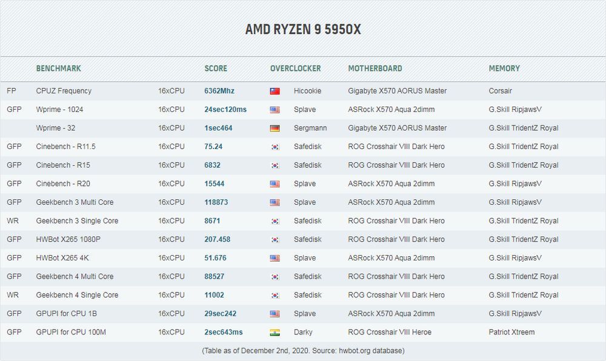Viewport: 606px width, 361px height.
Task: Click the Korean flag in the Geekbench 3 Single Core row
Action: (x=275, y=221)
